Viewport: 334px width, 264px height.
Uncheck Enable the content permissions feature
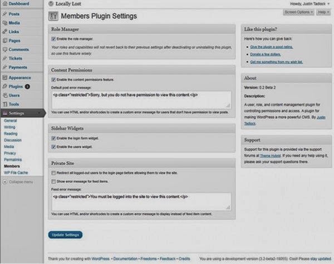53,79
